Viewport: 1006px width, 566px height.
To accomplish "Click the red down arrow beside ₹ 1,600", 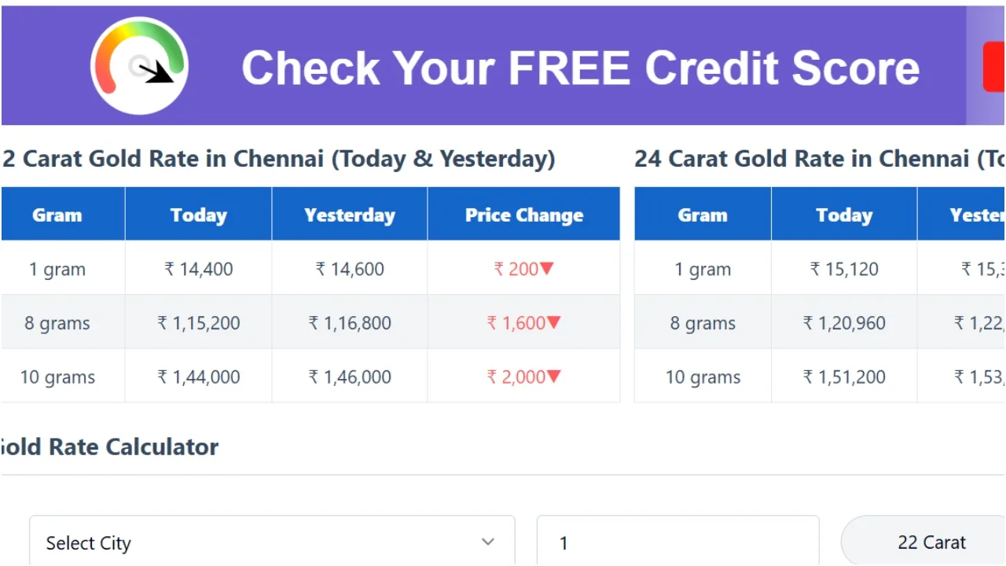I will click(x=554, y=323).
